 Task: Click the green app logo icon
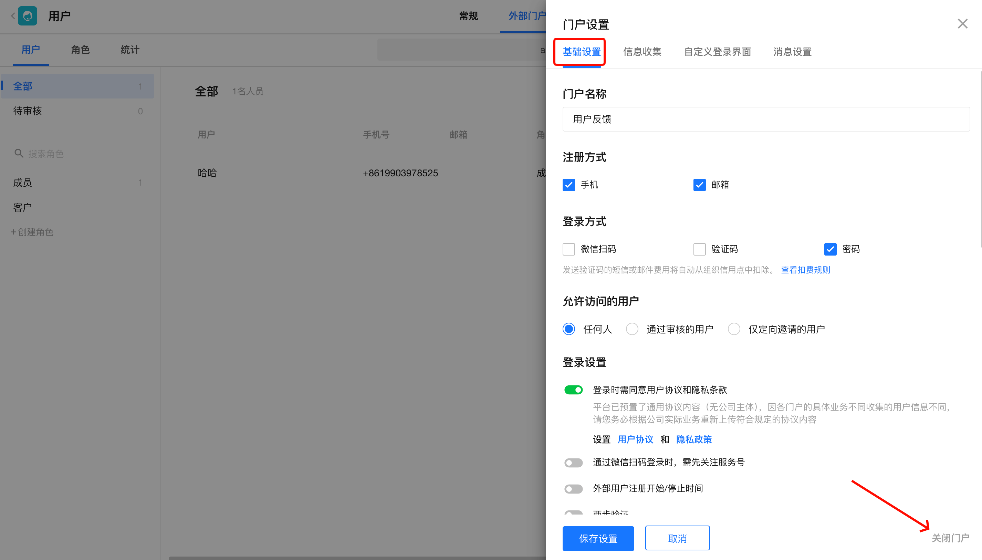[x=28, y=16]
